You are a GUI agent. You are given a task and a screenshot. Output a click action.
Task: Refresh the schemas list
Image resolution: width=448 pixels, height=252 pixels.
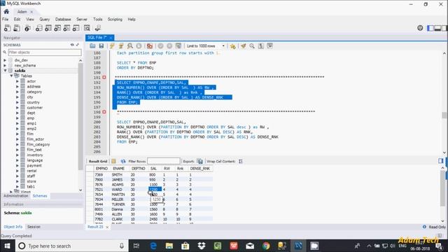(x=72, y=45)
